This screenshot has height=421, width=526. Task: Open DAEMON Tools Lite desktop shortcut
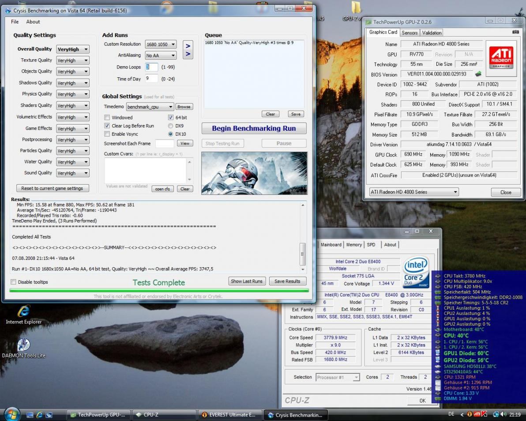(23, 348)
